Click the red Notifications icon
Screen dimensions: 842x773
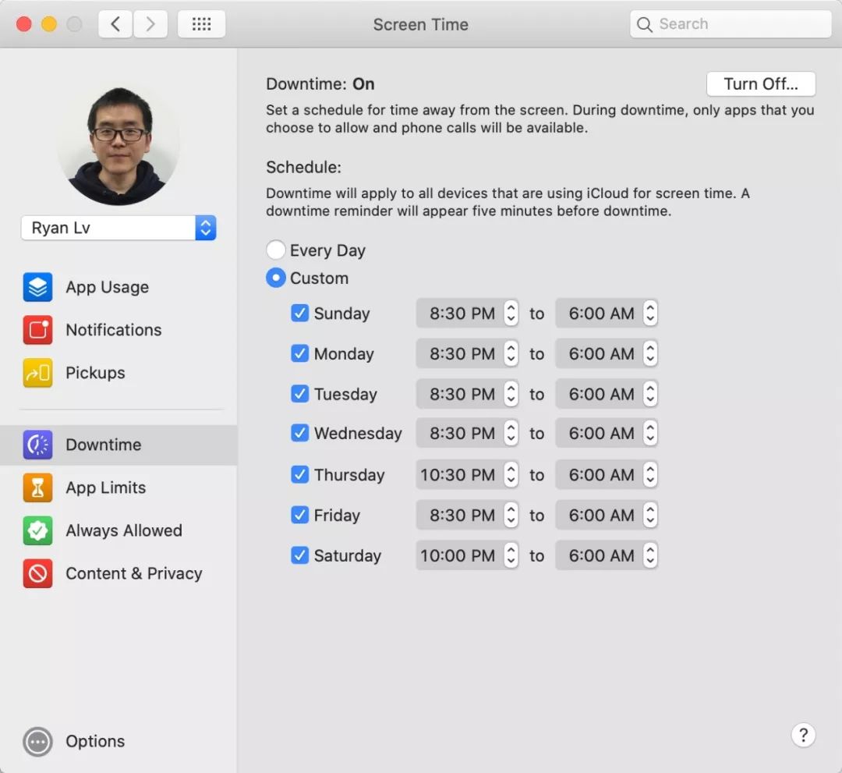coord(37,330)
